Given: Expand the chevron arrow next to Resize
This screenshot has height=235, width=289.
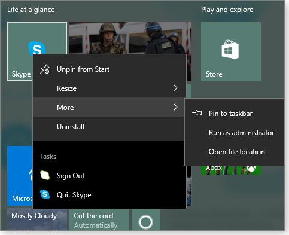Looking at the screenshot, I should 175,88.
